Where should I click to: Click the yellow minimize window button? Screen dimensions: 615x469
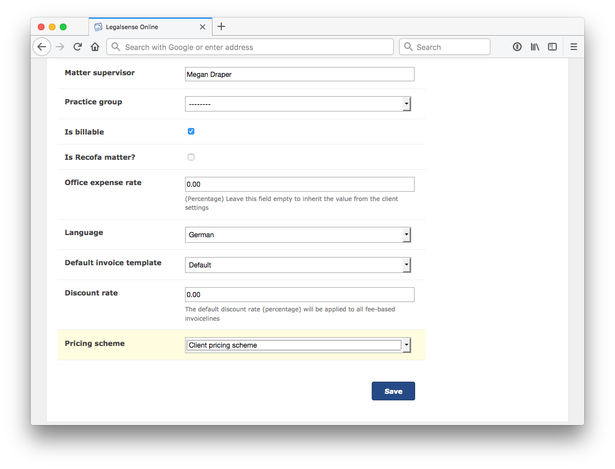pyautogui.click(x=52, y=27)
